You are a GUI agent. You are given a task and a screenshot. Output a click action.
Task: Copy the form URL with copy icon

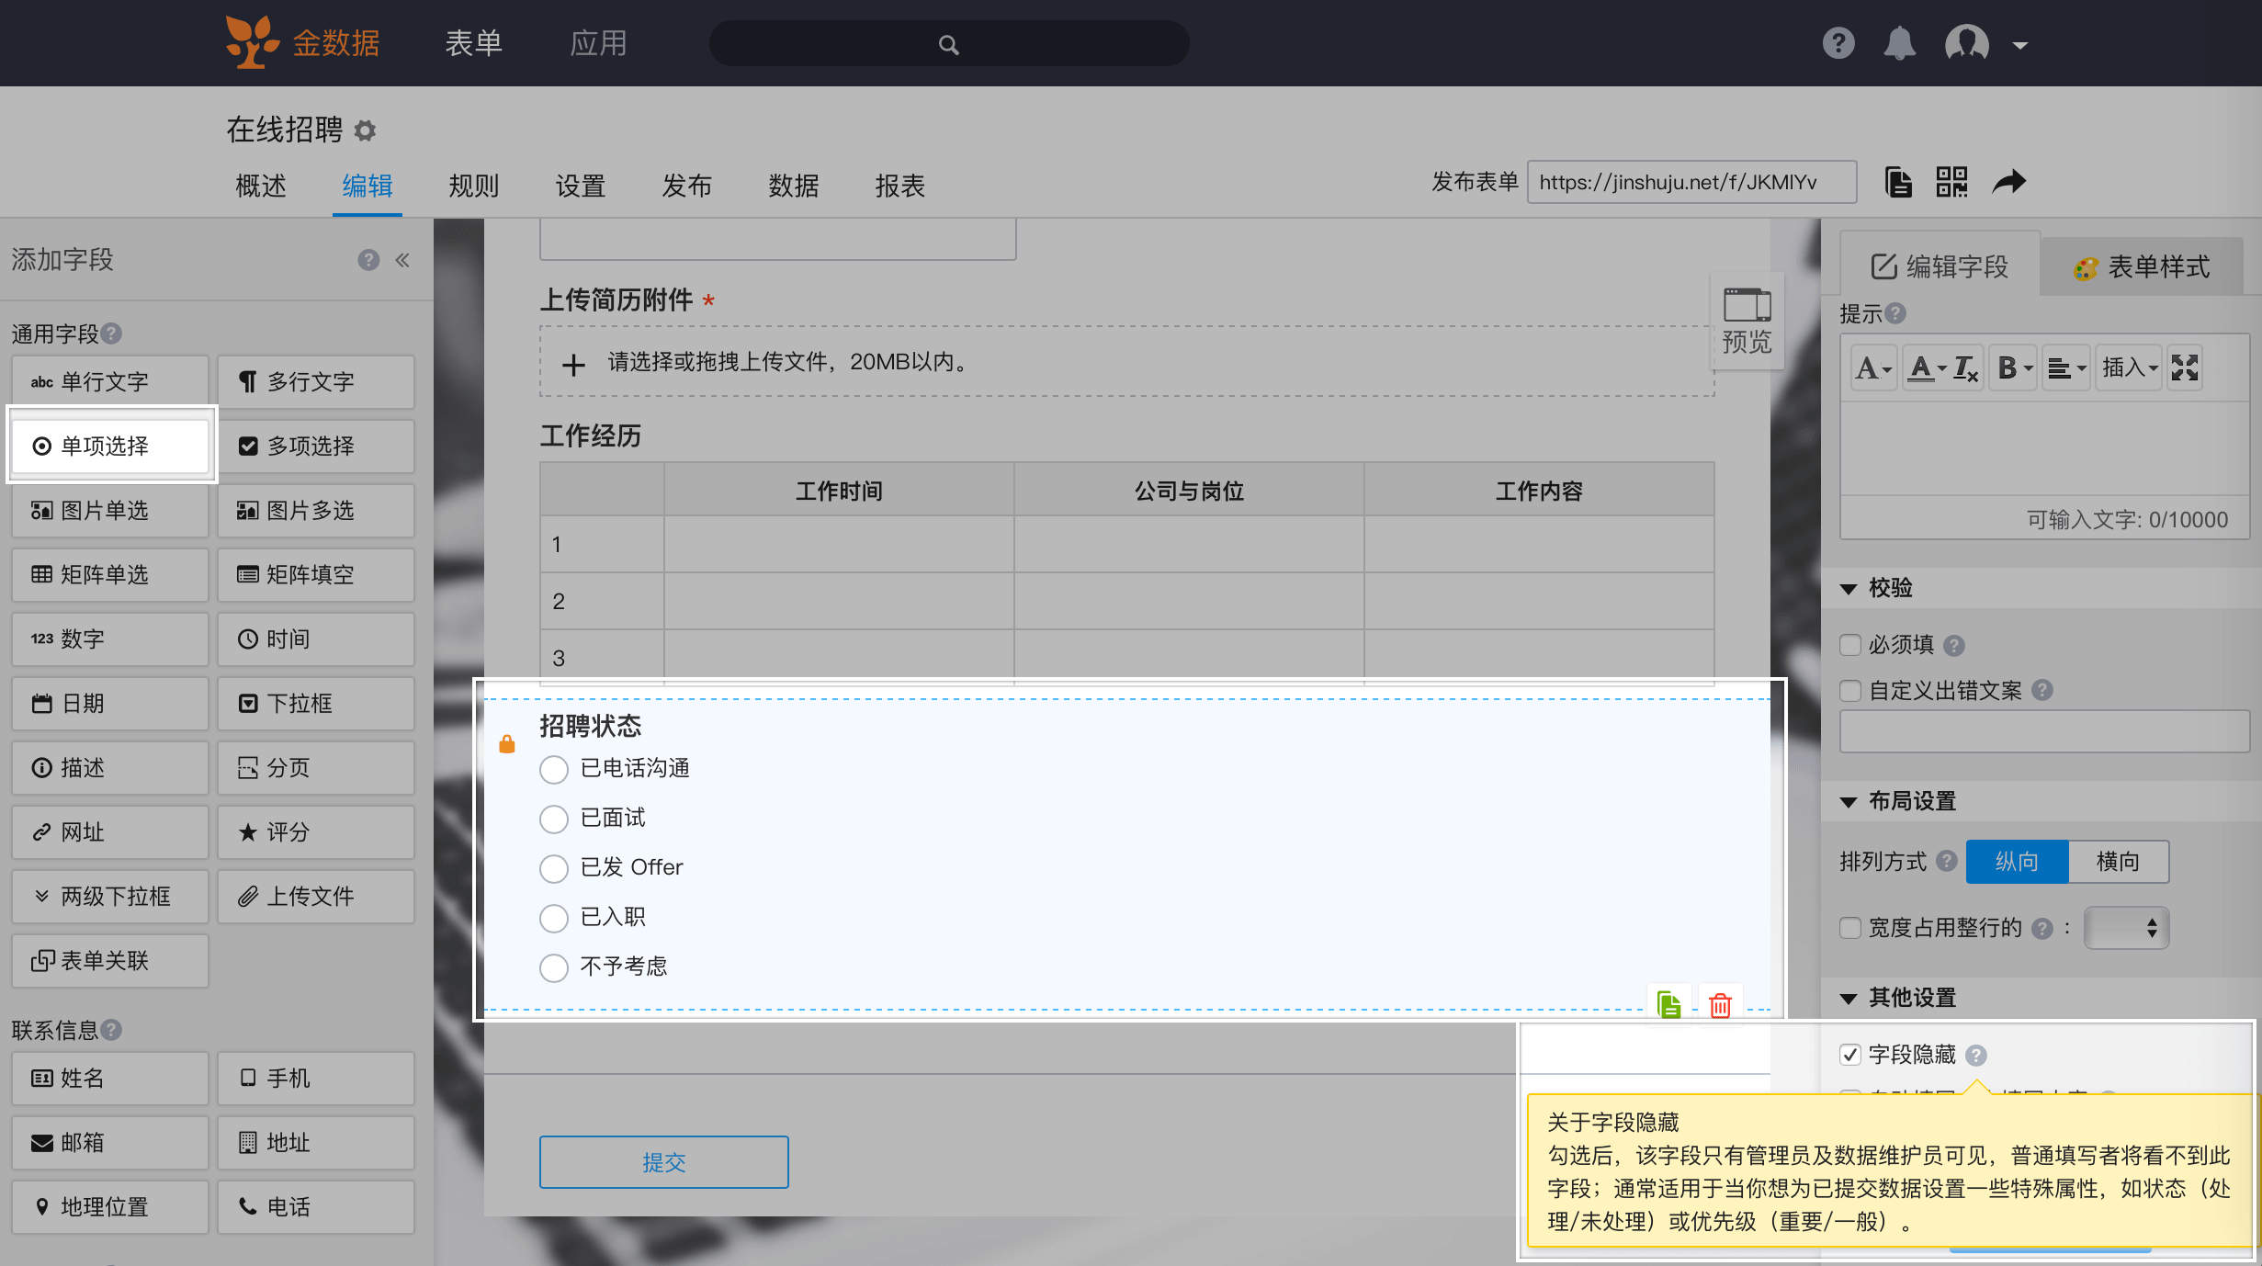1898,182
